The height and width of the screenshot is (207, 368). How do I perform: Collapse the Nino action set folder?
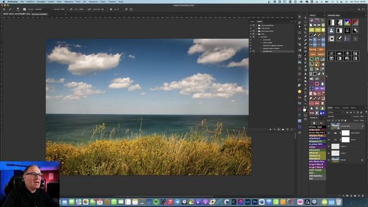256,34
